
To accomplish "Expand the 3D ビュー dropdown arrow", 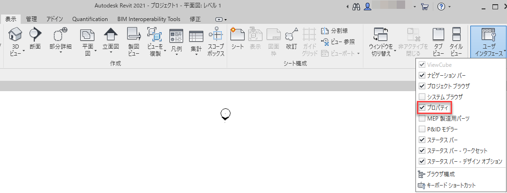I will coord(23,50).
